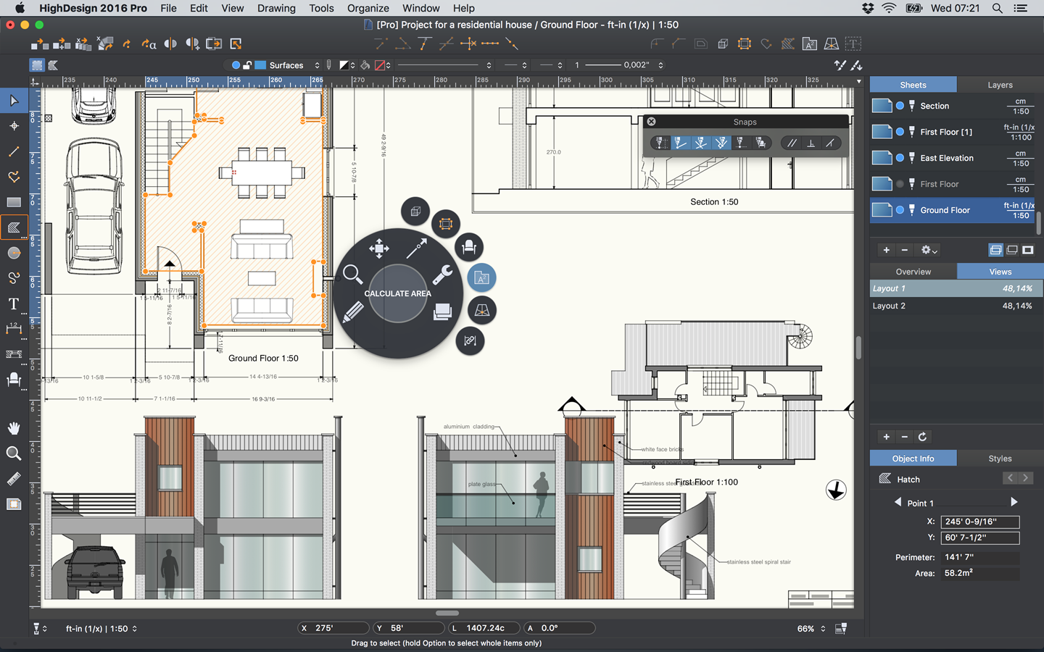
Task: Open the zoom percentage 66% stepper
Action: click(x=823, y=629)
